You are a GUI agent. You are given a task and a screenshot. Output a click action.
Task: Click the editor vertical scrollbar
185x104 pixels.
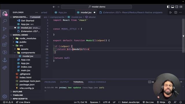[183, 36]
